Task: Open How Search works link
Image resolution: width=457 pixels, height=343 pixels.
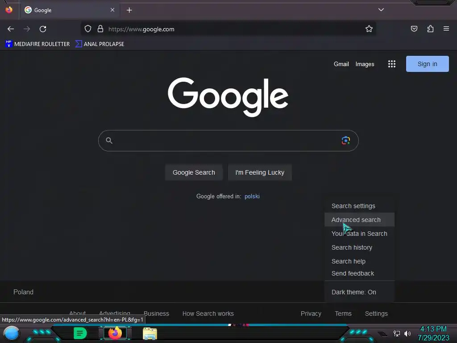Action: point(208,314)
